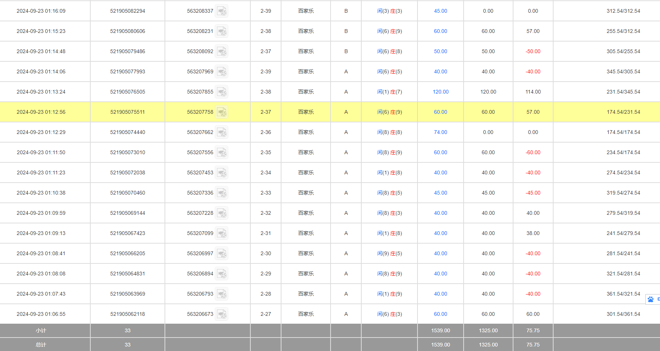Open replay icon beside 563207662
Screen dimensions: 660x351
(x=221, y=132)
